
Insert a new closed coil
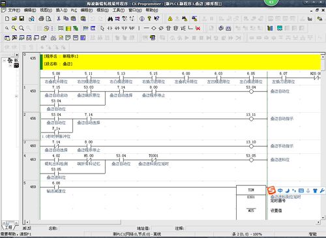161,28
